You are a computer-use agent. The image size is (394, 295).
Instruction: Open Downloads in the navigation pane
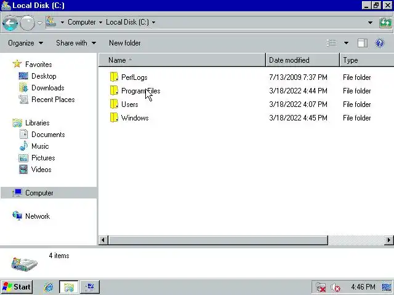[48, 88]
